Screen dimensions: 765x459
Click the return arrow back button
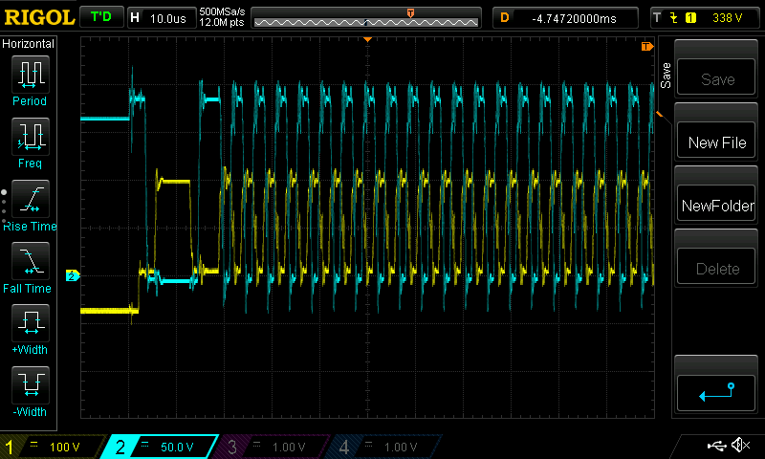716,392
